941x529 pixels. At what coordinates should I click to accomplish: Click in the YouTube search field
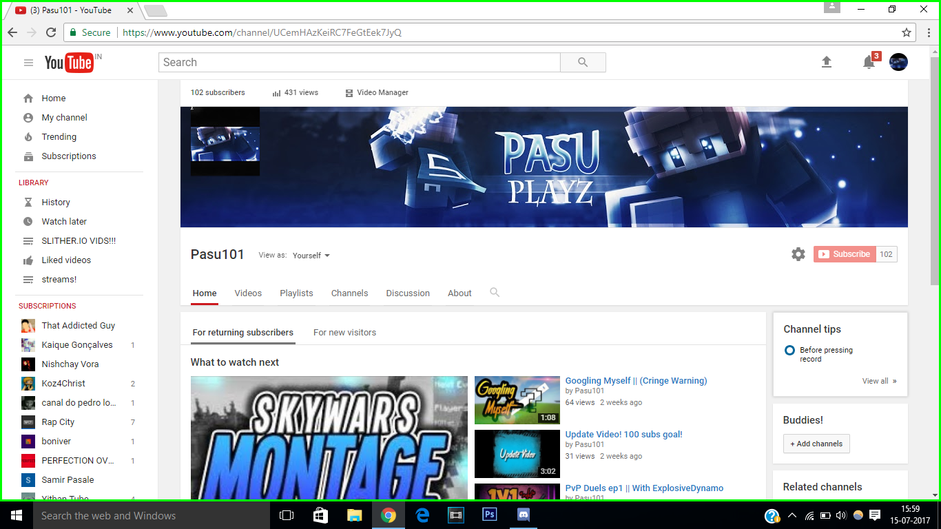360,62
